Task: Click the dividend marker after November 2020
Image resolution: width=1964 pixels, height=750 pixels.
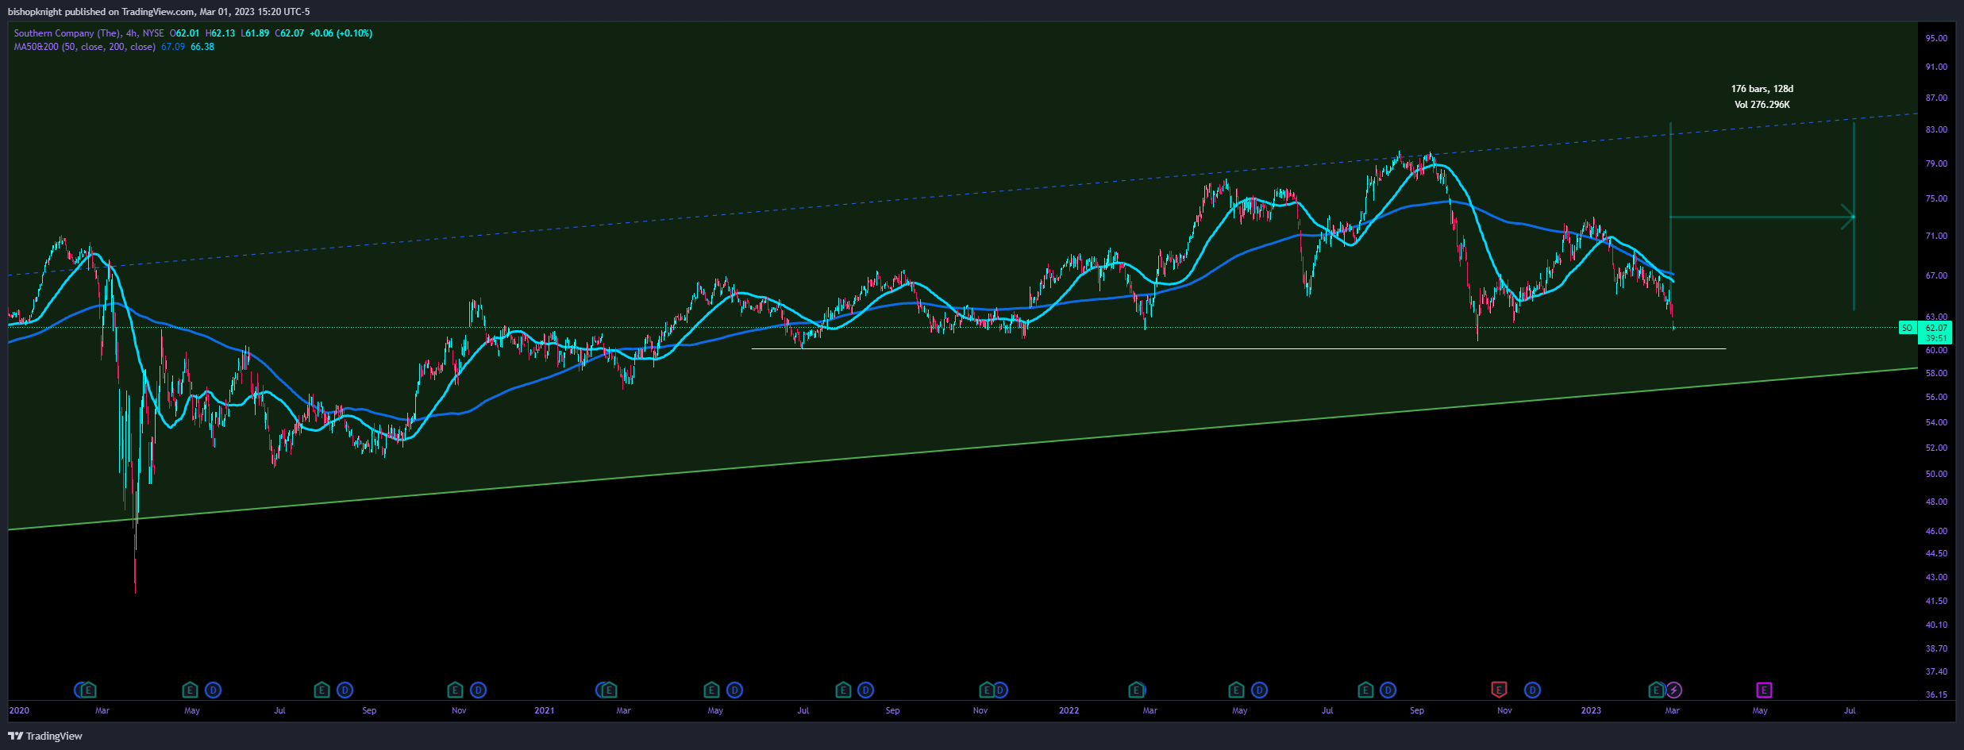Action: coord(479,690)
